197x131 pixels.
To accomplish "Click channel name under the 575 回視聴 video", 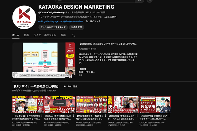I will (x=56, y=123).
